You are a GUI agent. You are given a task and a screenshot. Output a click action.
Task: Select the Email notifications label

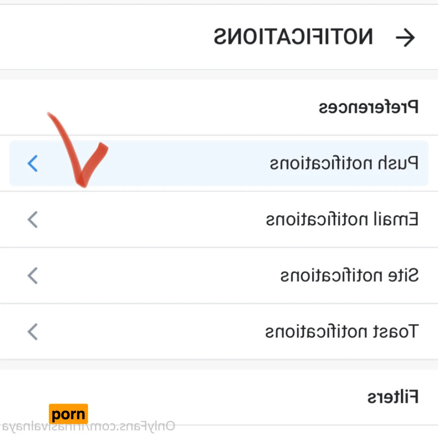tap(342, 220)
